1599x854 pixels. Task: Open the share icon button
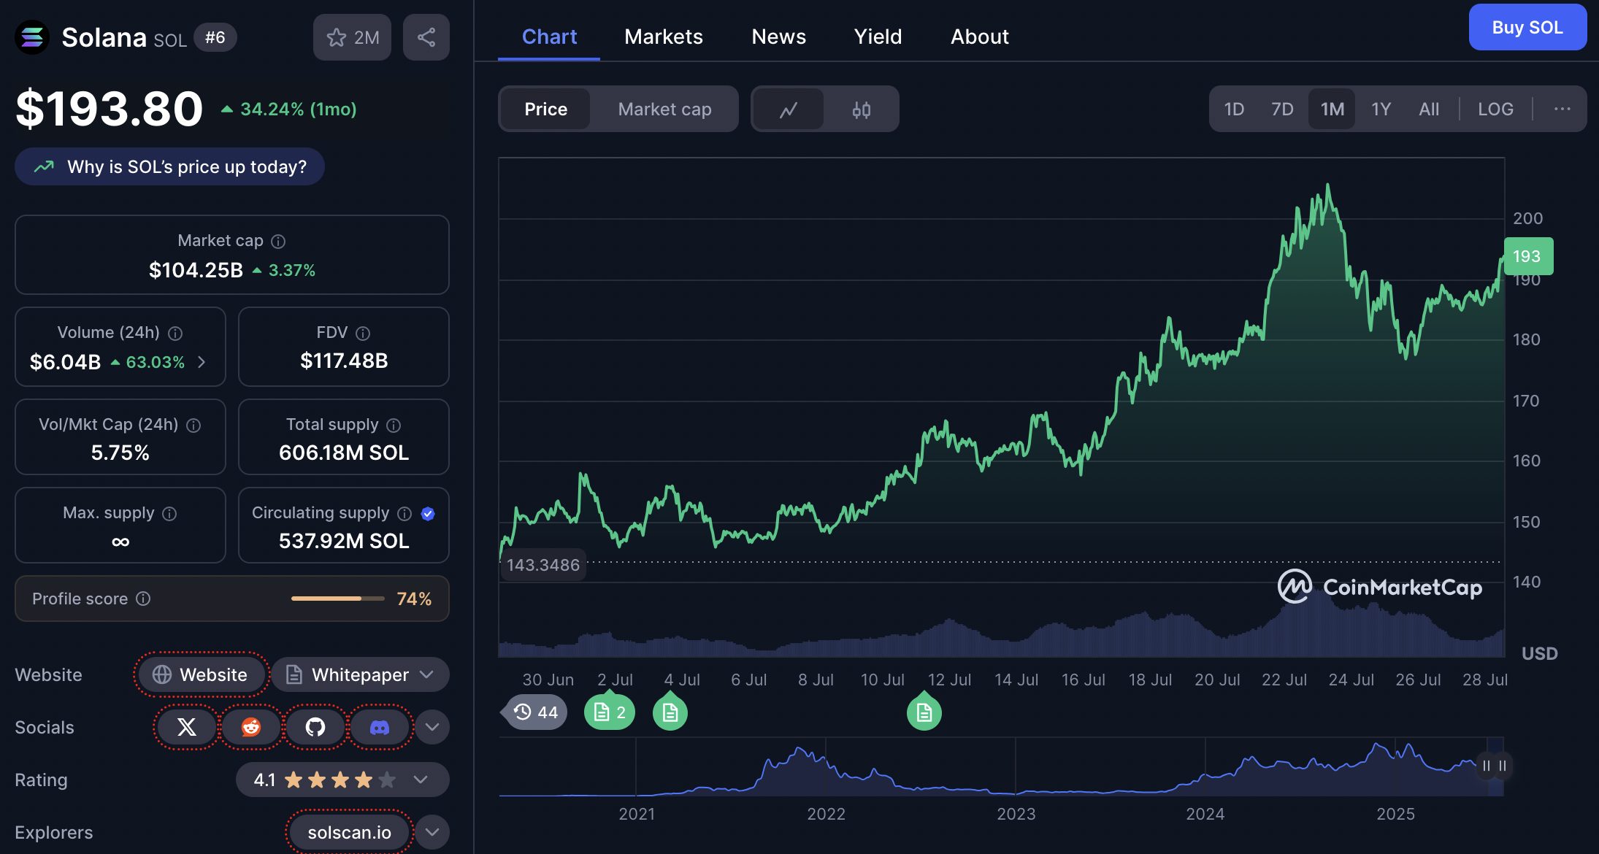point(426,37)
